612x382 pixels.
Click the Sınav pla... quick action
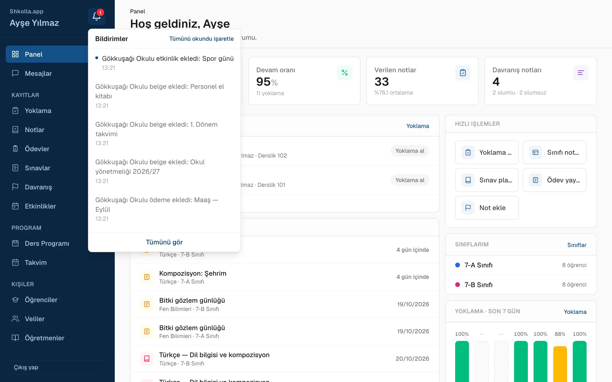[487, 180]
